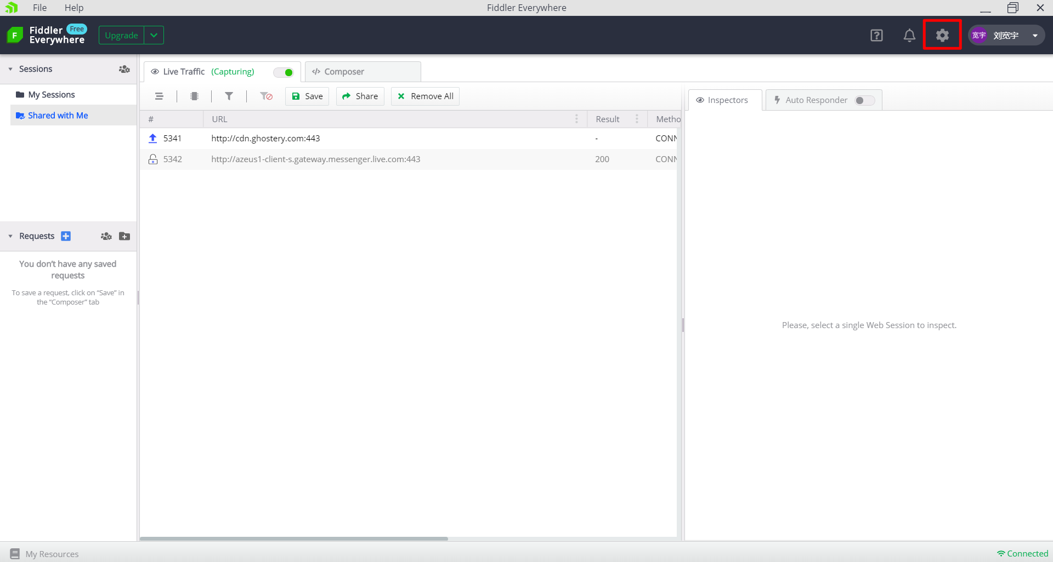Create a new requests folder

[124, 236]
